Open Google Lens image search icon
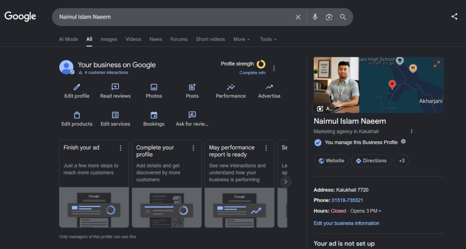The image size is (466, 249). pyautogui.click(x=329, y=17)
